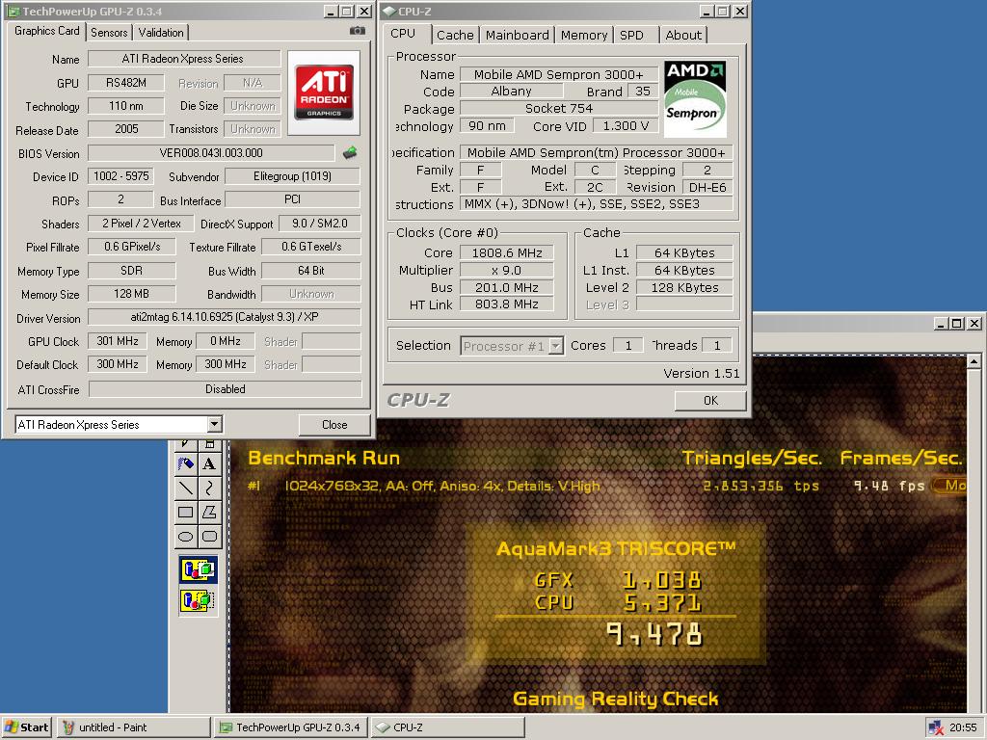
Task: Open the Sensors tab in GPU-Z
Action: 109,33
